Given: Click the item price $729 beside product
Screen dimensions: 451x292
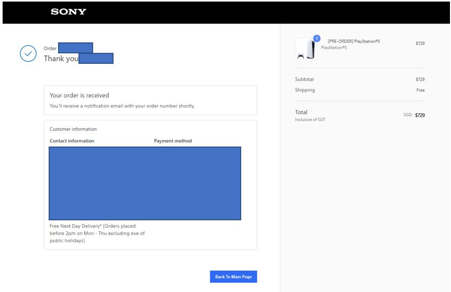Looking at the screenshot, I should coord(420,43).
